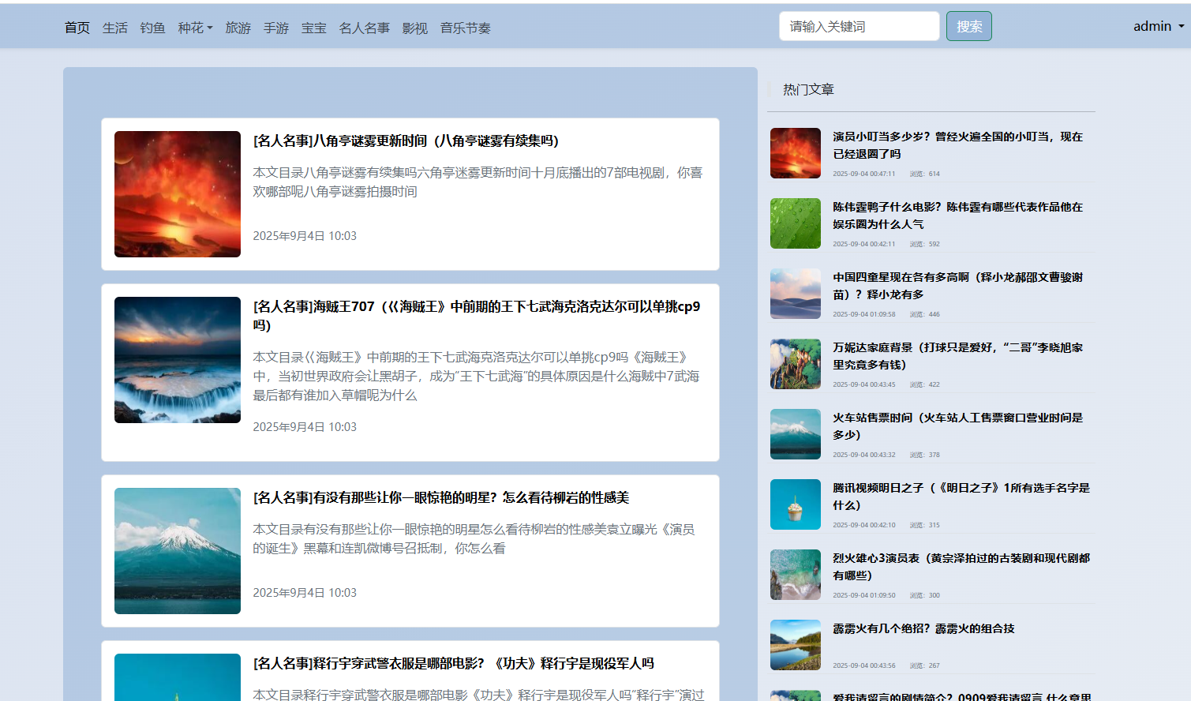This screenshot has width=1191, height=701.
Task: Select the 生活 menu entry
Action: (x=115, y=27)
